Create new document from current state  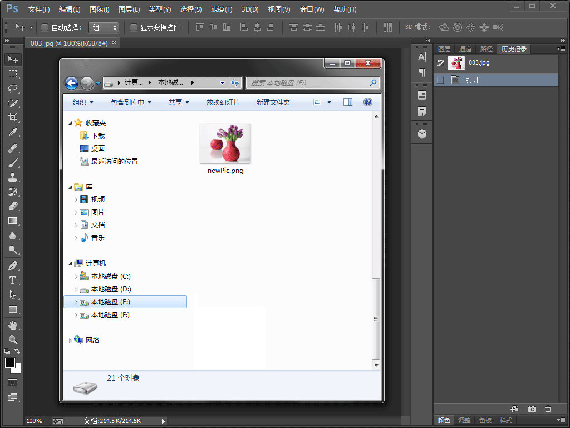pyautogui.click(x=514, y=409)
